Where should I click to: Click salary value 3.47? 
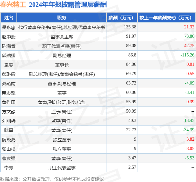[132, 158]
